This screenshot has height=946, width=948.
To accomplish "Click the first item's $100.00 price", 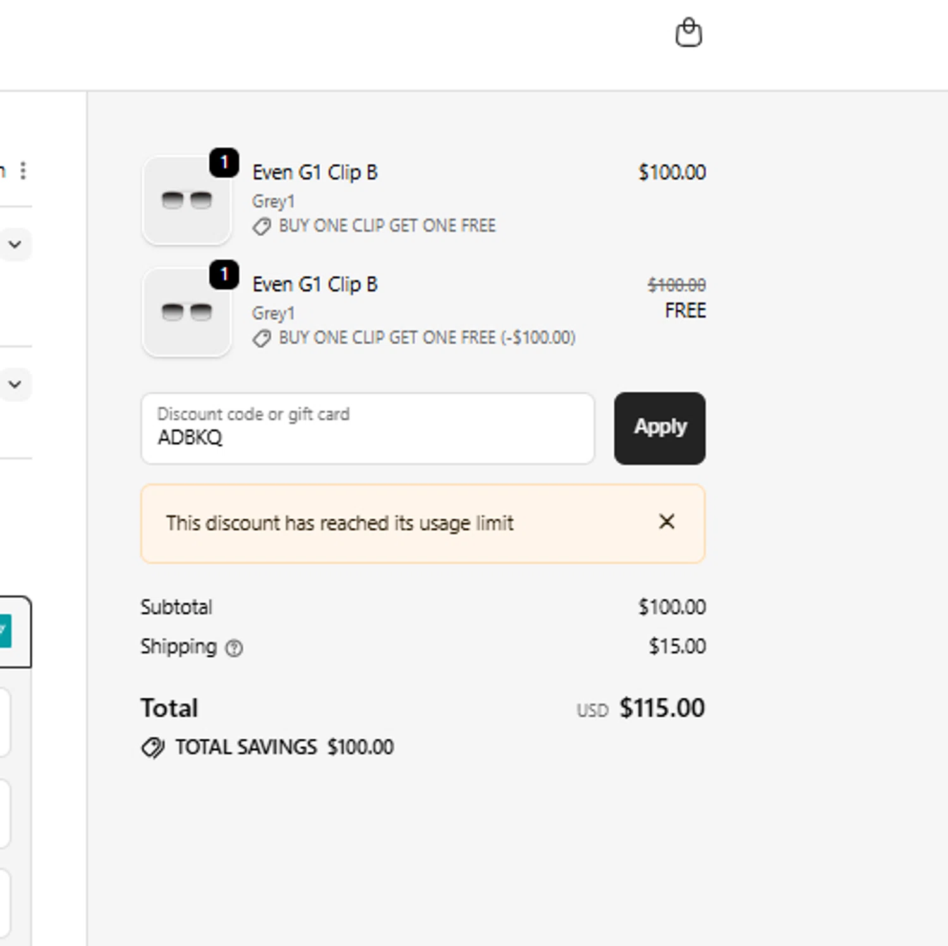I will coord(672,173).
